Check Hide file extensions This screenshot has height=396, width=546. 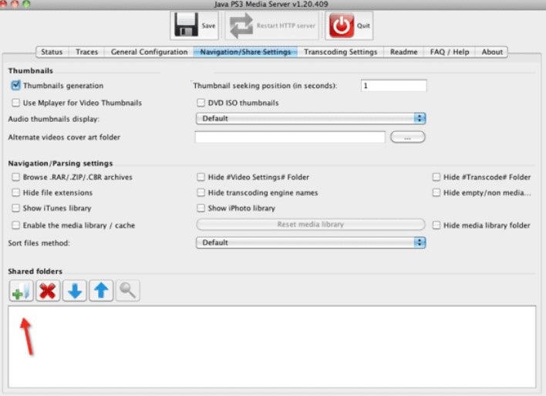coord(15,192)
